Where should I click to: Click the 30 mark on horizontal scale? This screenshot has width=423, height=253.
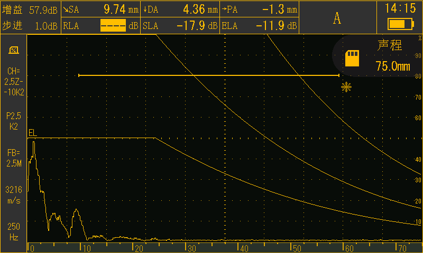tap(192, 248)
